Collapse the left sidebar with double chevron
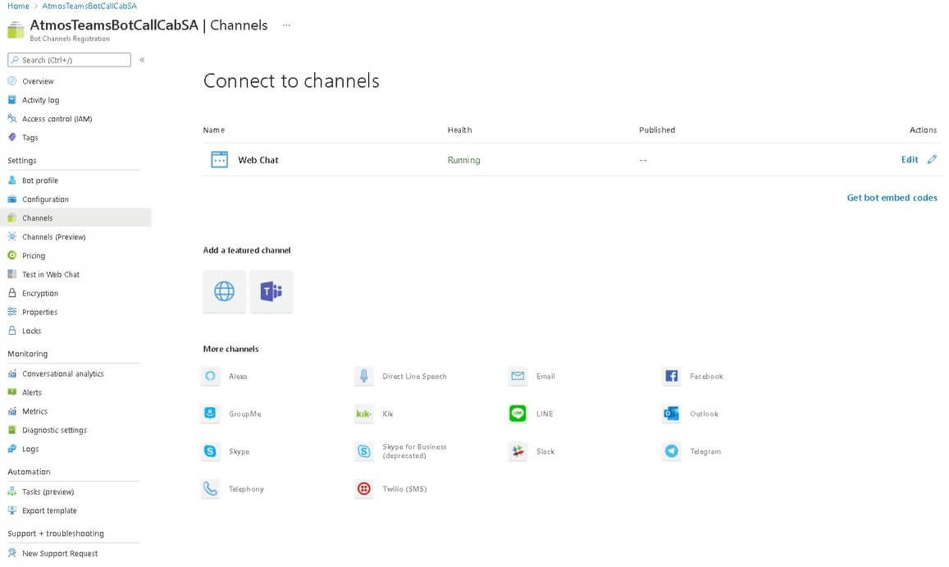This screenshot has height=567, width=949. point(142,60)
